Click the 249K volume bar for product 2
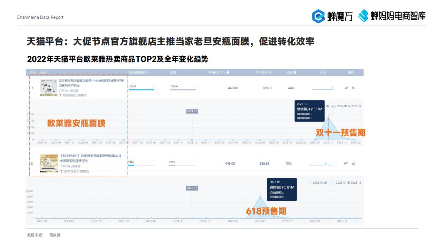The image size is (446, 250). [x=172, y=165]
